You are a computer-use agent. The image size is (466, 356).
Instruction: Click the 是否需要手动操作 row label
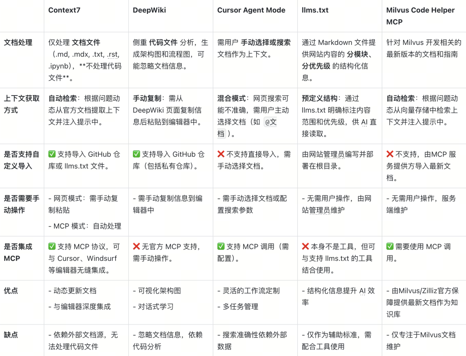click(22, 204)
